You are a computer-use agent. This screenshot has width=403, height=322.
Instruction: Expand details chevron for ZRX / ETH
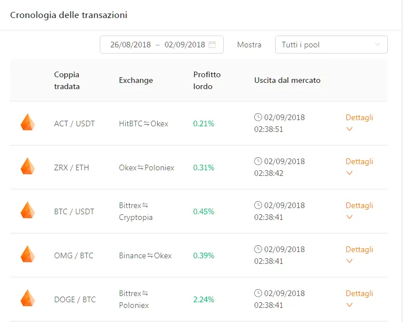point(349,173)
